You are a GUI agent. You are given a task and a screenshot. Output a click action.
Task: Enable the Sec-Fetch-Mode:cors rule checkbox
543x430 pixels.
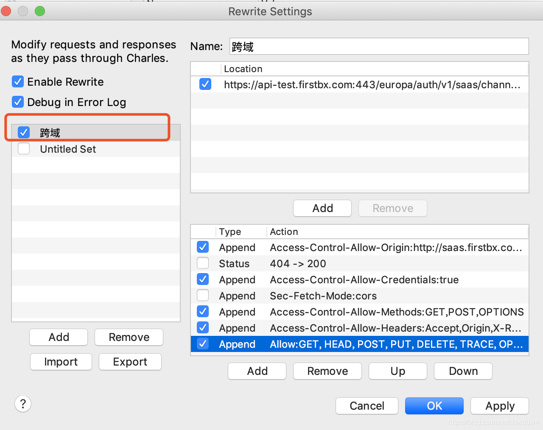[x=203, y=295]
